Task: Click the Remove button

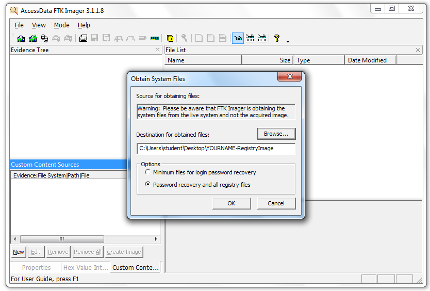Action: (x=58, y=252)
